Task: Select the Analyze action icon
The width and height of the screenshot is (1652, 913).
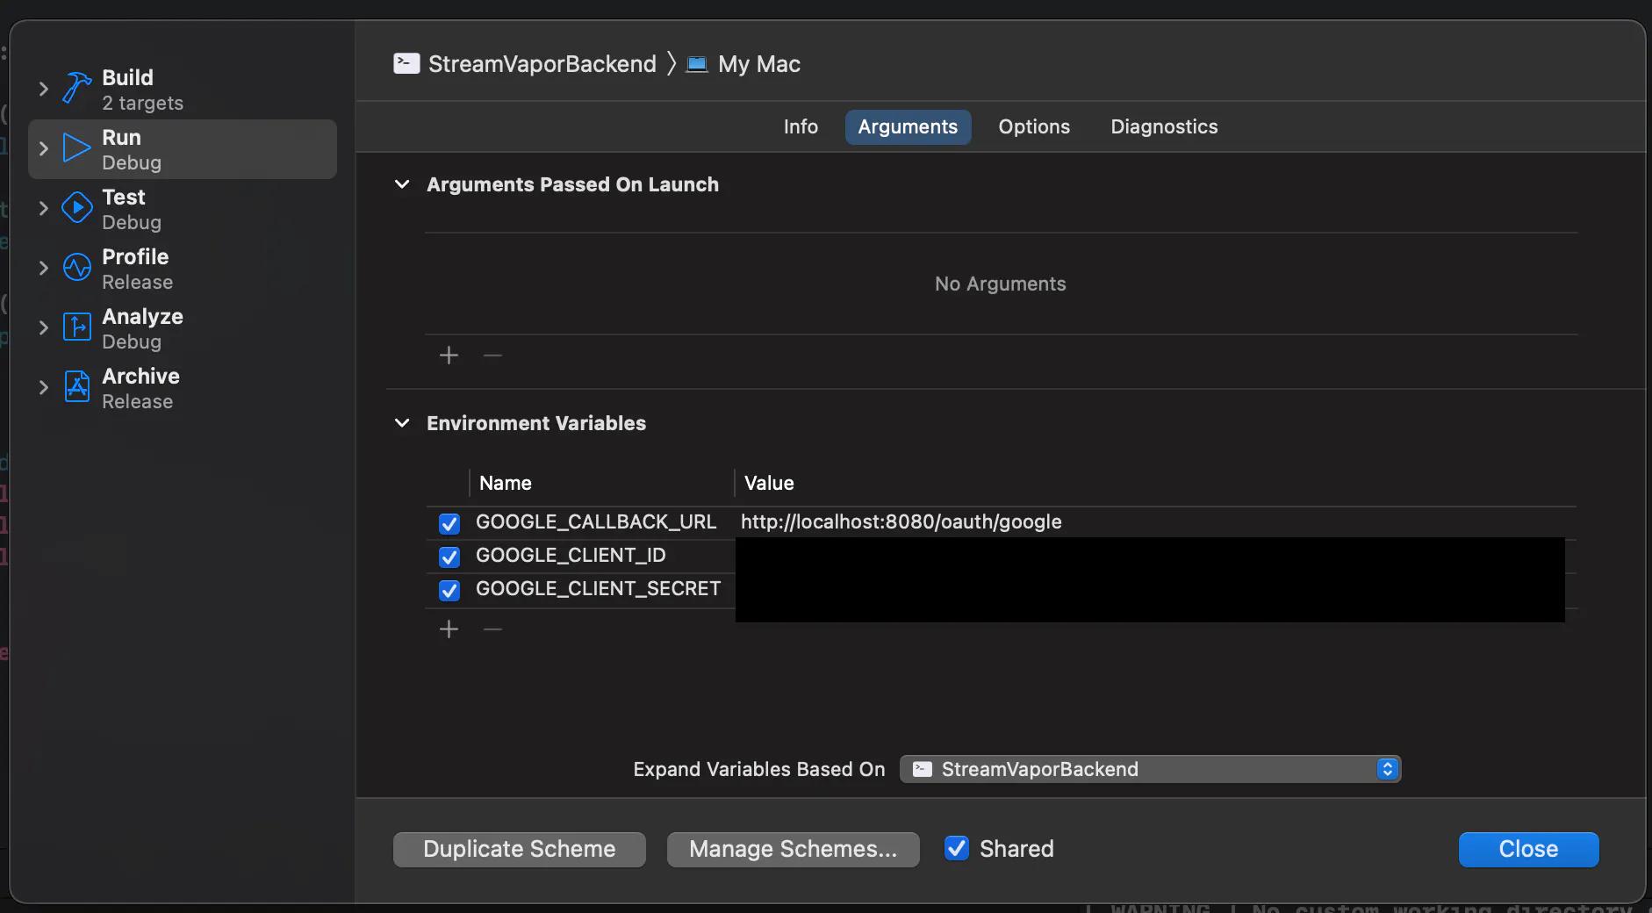Action: 77,327
